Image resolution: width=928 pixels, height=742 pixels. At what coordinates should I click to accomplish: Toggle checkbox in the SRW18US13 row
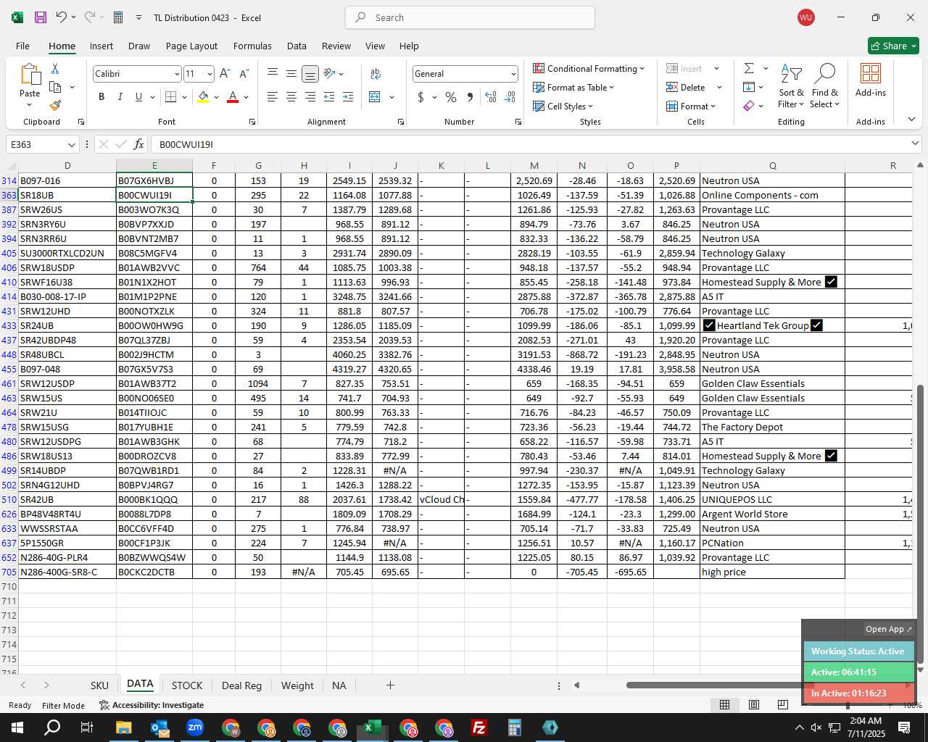pyautogui.click(x=831, y=456)
